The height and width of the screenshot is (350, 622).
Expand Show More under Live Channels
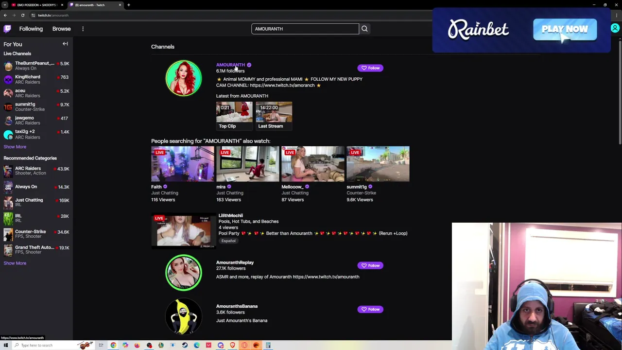coord(15,147)
